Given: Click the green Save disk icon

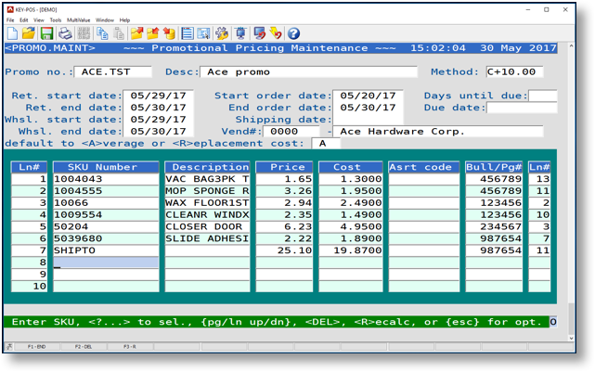Looking at the screenshot, I should (x=46, y=33).
